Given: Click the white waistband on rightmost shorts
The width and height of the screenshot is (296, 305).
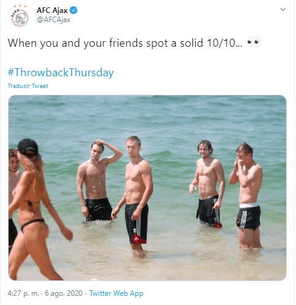Looking at the screenshot, I should [249, 205].
